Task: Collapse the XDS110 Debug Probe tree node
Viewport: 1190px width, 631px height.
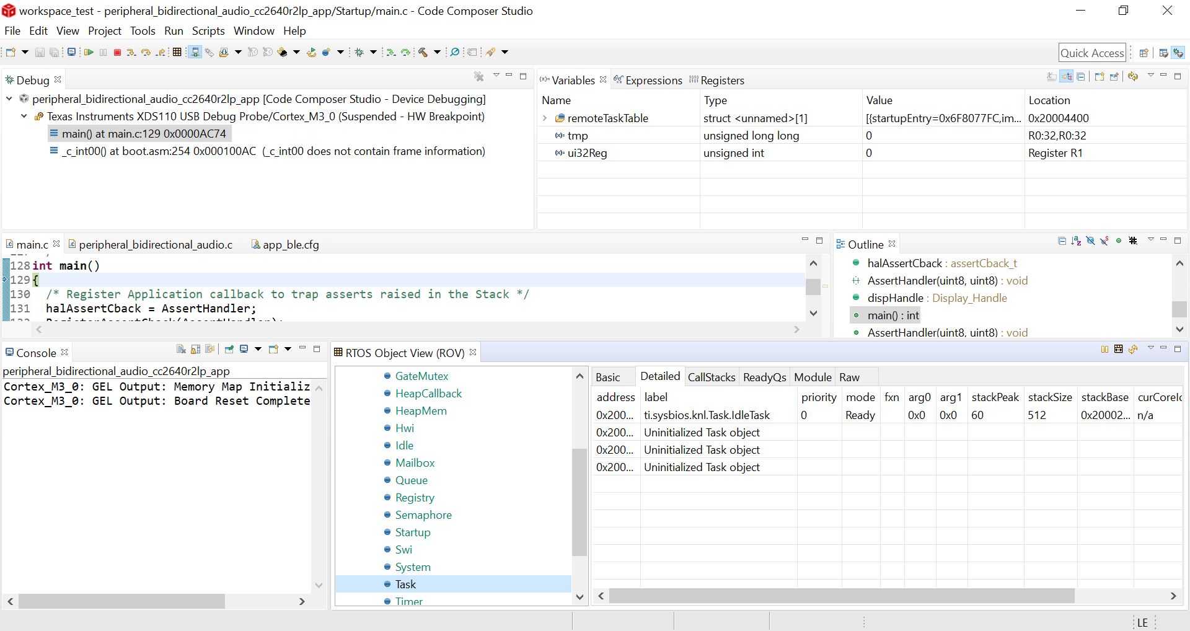Action: [24, 117]
